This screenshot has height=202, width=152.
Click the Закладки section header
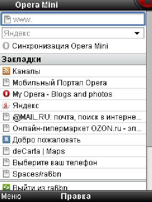73,59
